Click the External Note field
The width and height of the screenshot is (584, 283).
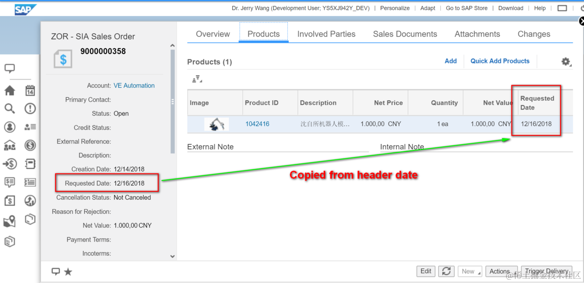point(278,147)
